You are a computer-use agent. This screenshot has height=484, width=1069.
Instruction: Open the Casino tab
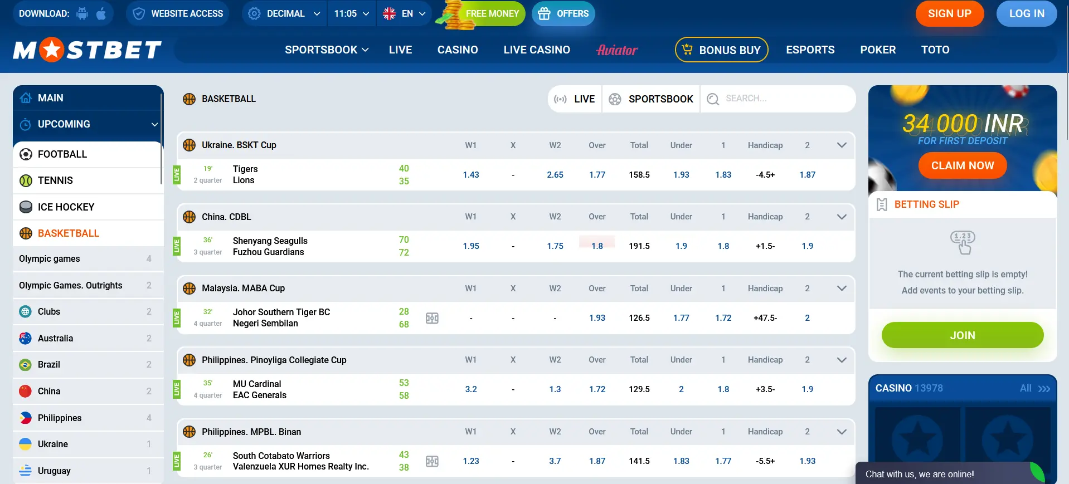tap(458, 50)
